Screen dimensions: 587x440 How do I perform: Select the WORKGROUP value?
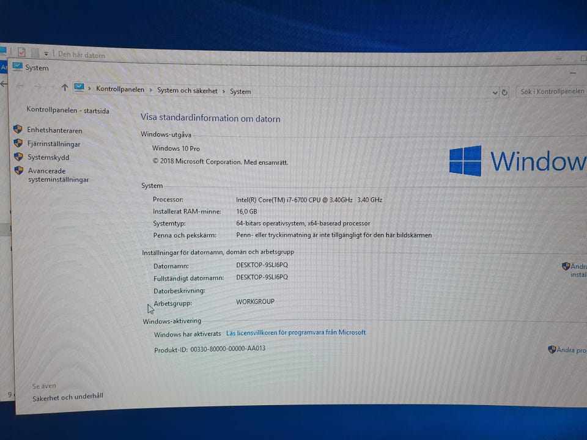255,301
